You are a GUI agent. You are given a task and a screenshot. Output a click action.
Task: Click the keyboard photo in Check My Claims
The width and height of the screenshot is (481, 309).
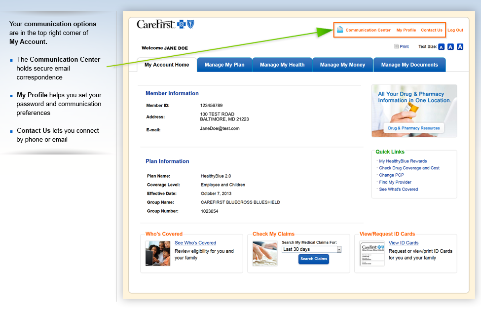[265, 253]
